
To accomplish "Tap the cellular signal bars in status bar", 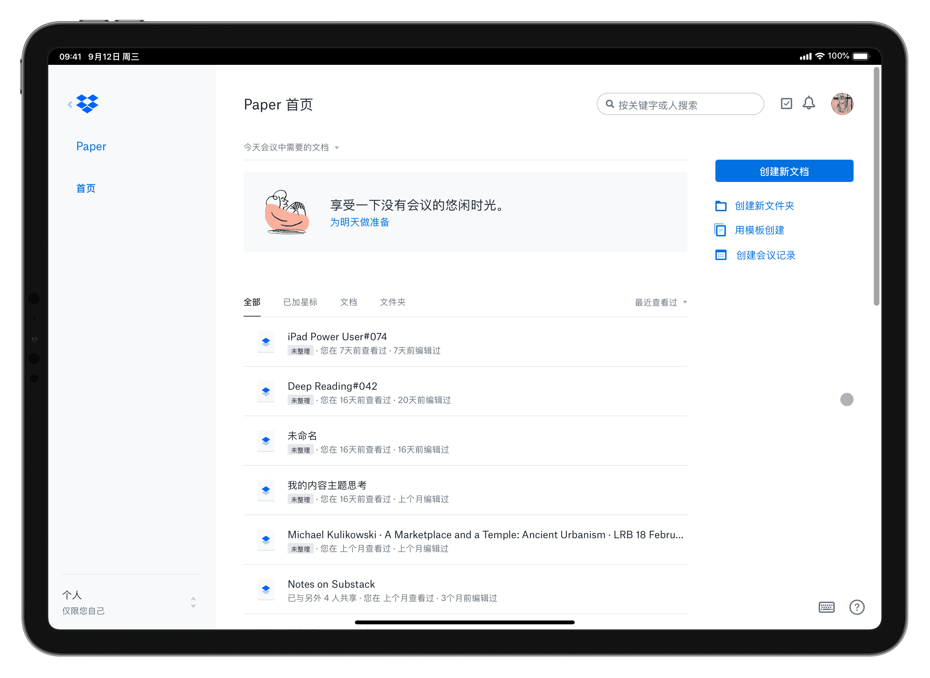I will pyautogui.click(x=805, y=56).
